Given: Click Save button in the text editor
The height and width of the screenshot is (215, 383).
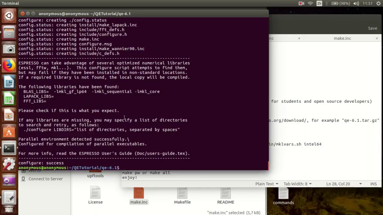Looking at the screenshot, I should click(373, 28).
